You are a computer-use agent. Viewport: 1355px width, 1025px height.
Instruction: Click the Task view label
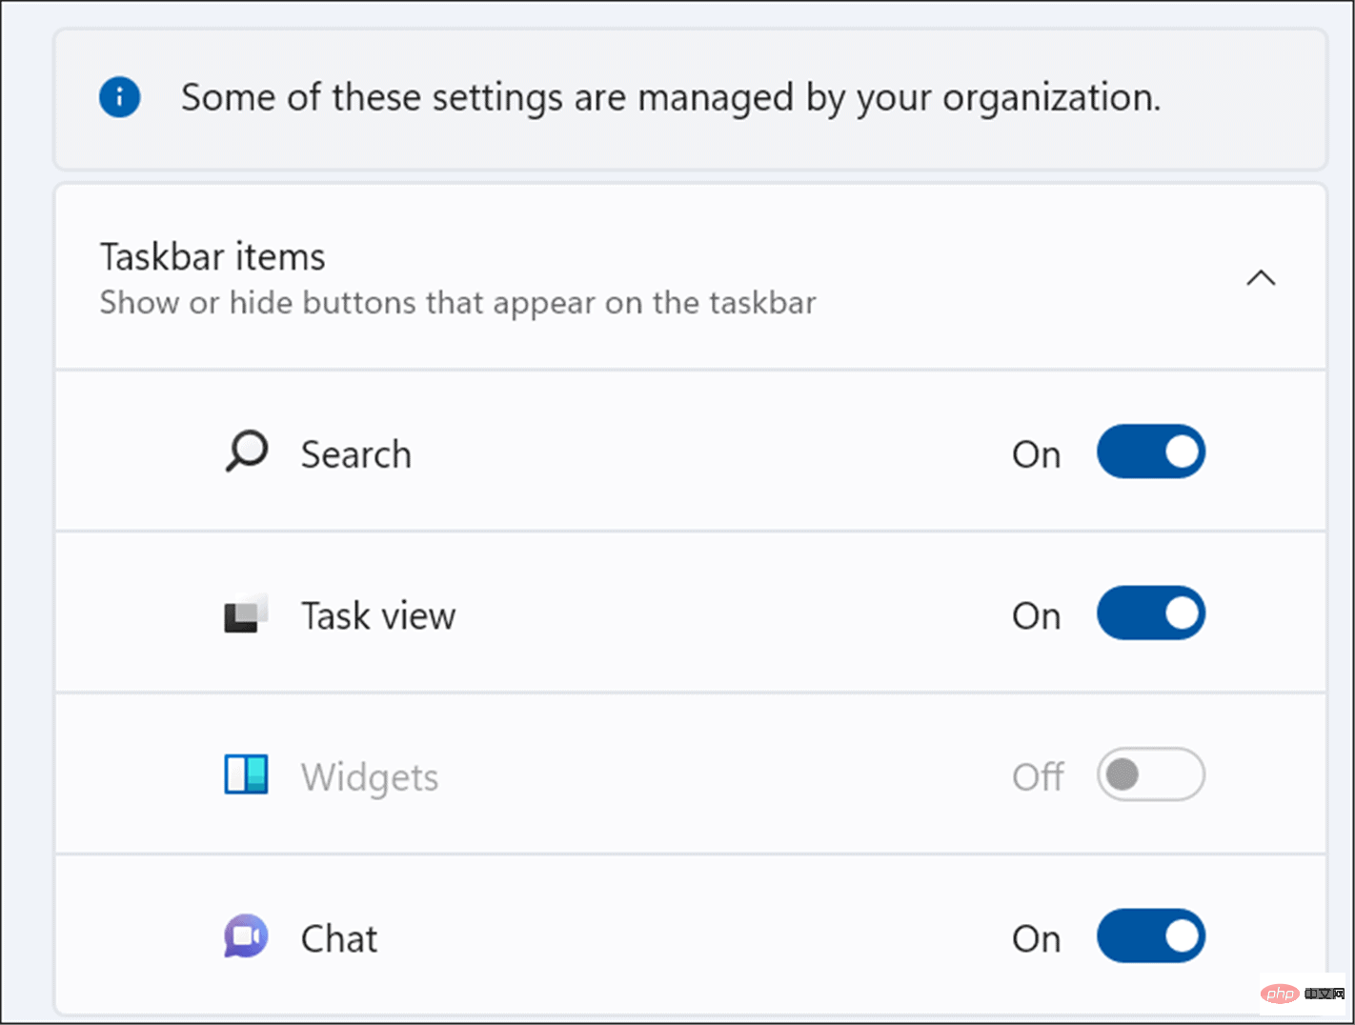[x=378, y=616]
